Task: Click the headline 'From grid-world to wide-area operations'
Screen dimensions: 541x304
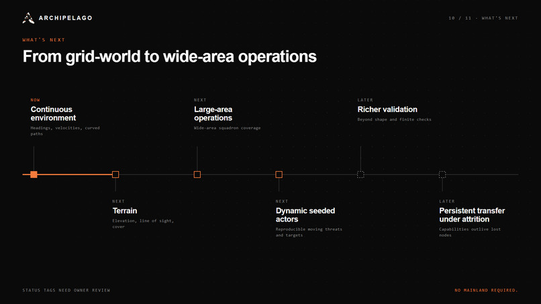Action: click(x=169, y=56)
